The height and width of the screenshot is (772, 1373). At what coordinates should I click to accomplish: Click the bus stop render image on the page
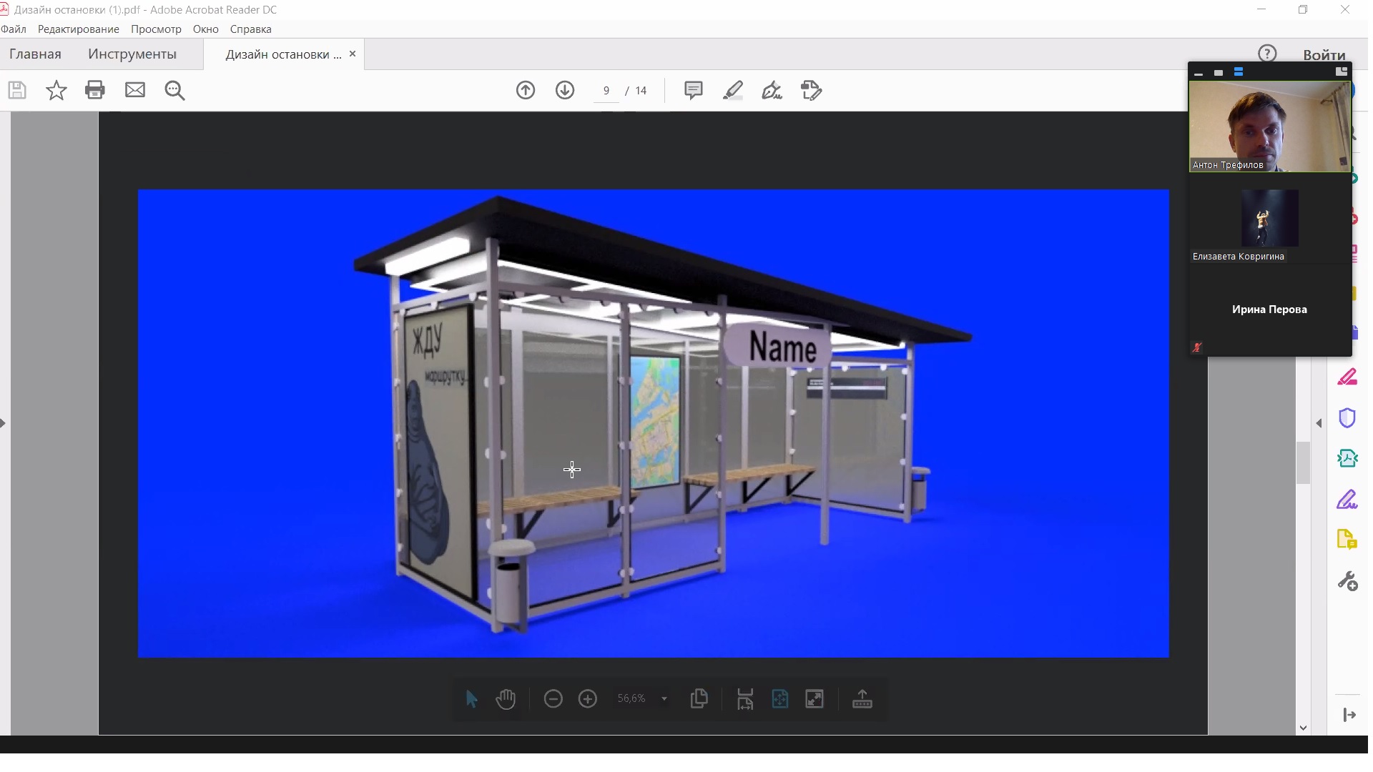(x=654, y=423)
